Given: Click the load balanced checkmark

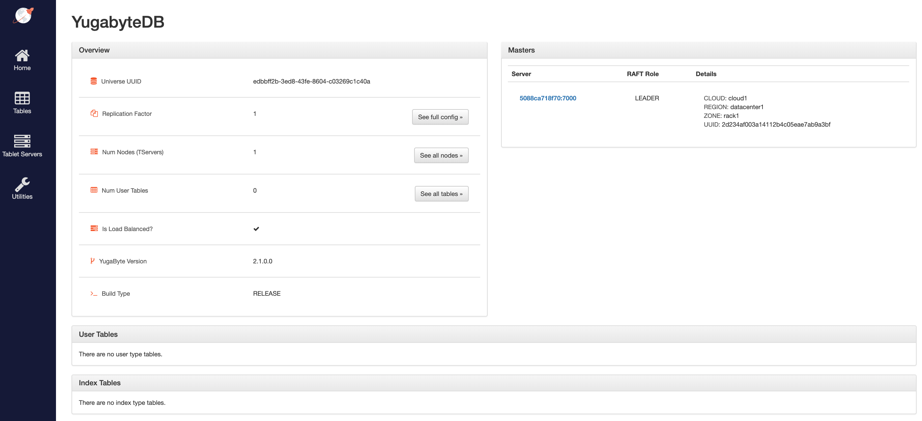Looking at the screenshot, I should tap(256, 229).
